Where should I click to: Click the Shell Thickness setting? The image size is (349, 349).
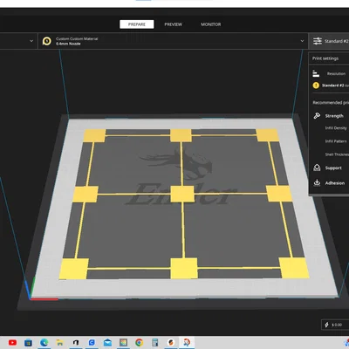(337, 154)
